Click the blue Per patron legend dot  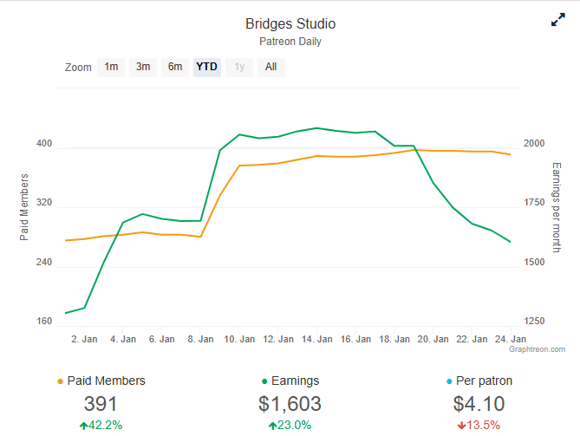click(x=449, y=381)
